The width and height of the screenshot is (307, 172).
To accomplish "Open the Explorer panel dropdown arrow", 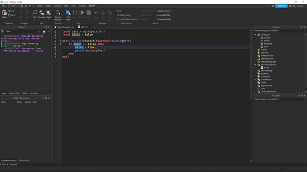I will [299, 27].
